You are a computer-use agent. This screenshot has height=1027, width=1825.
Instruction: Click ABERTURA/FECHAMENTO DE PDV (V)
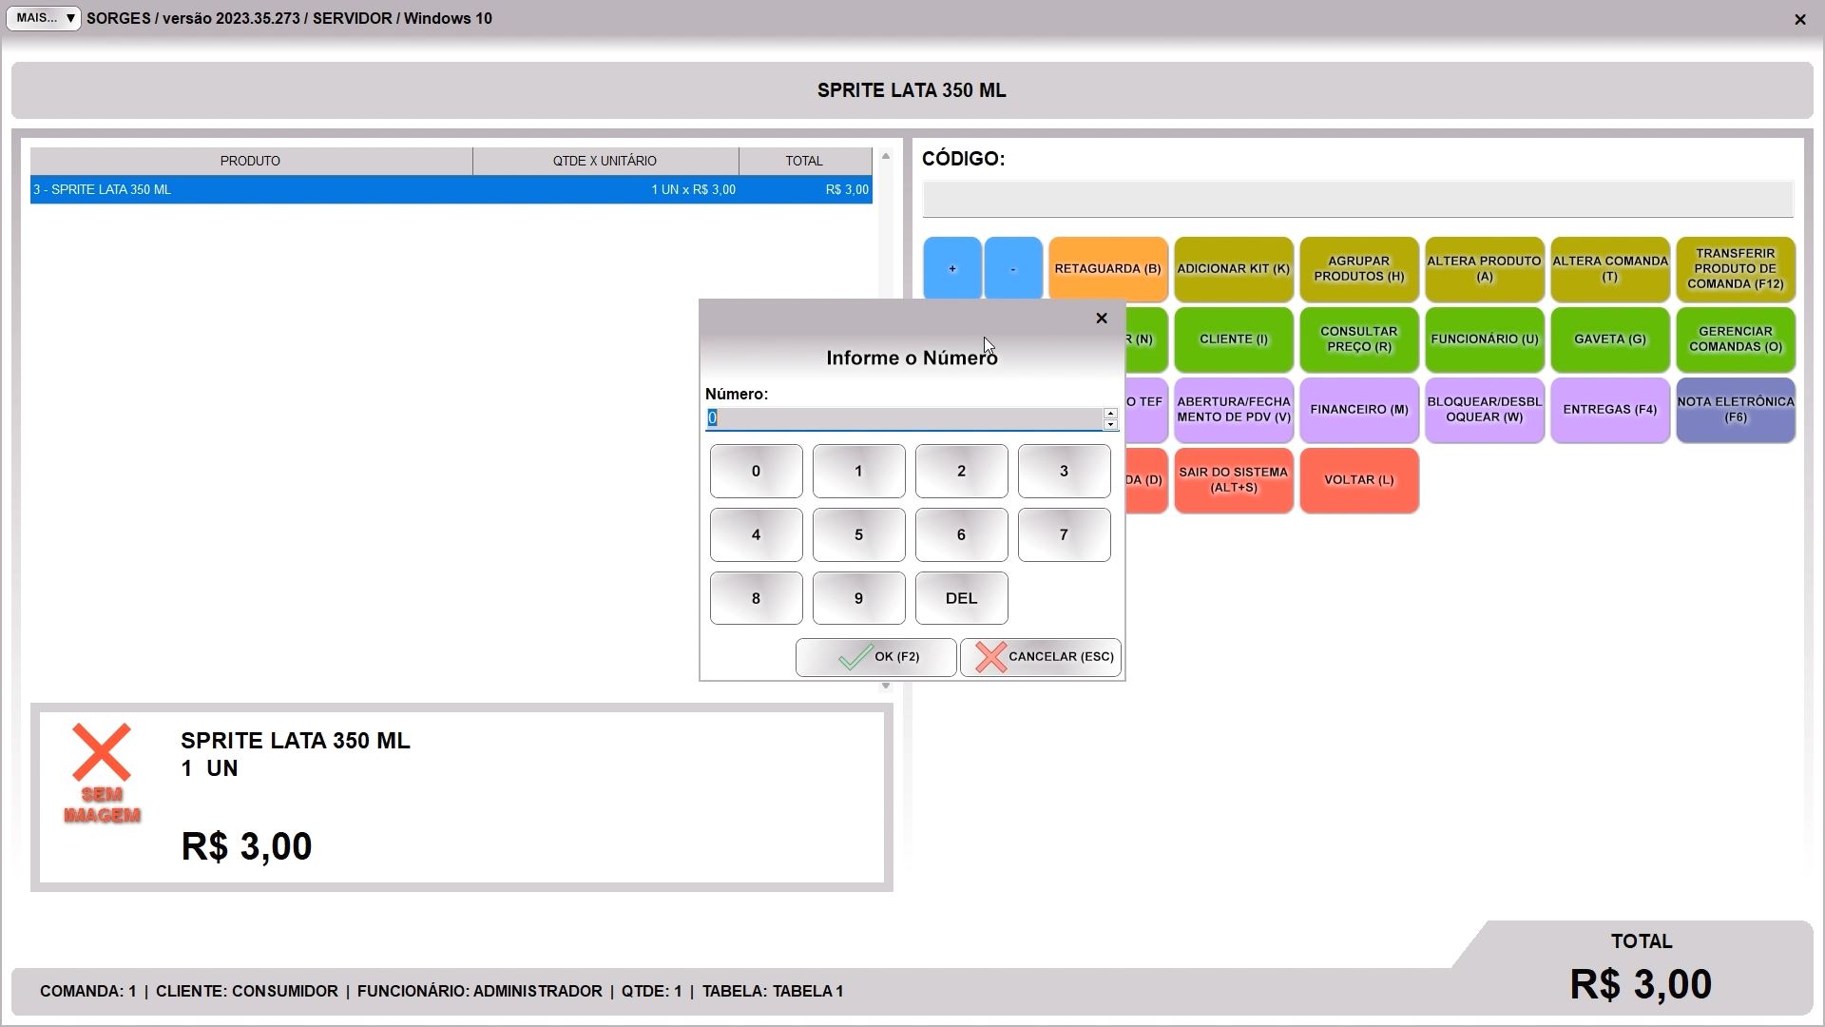pyautogui.click(x=1233, y=410)
